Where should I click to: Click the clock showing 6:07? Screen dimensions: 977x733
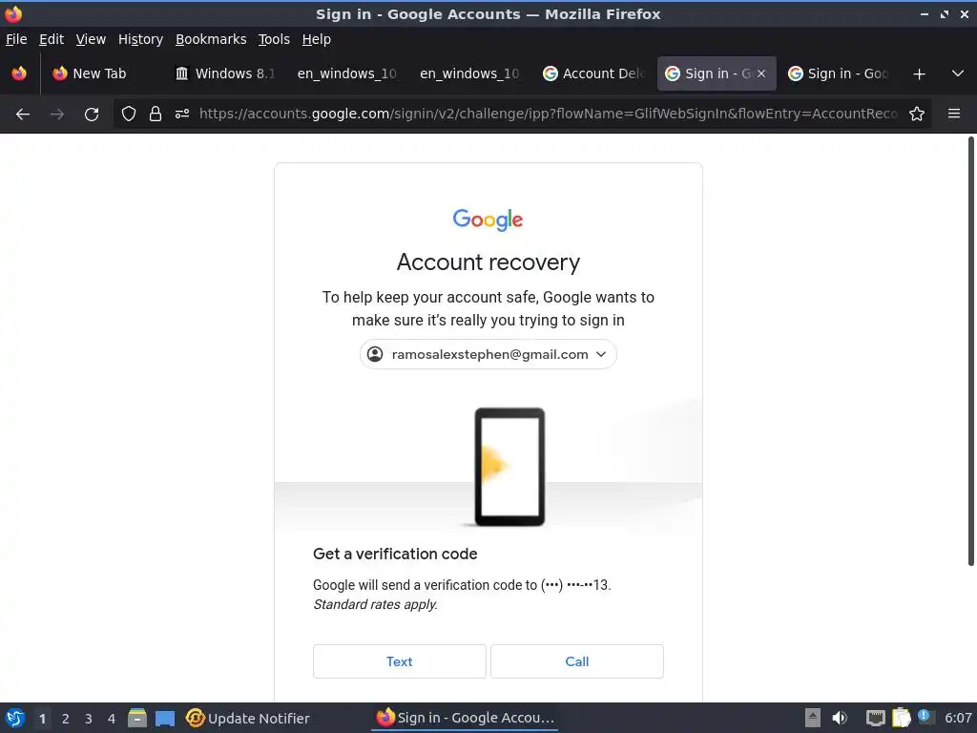[958, 718]
